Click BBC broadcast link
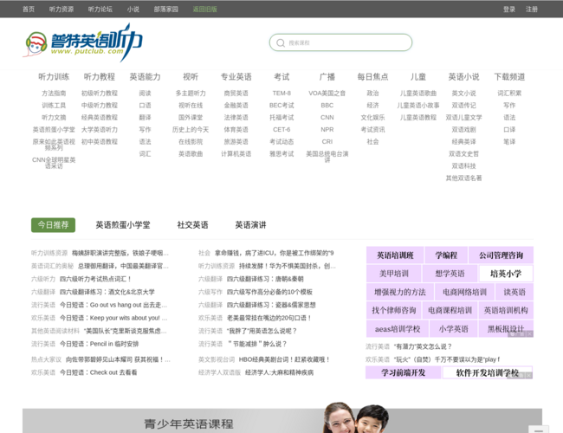This screenshot has width=563, height=433. pyautogui.click(x=327, y=106)
